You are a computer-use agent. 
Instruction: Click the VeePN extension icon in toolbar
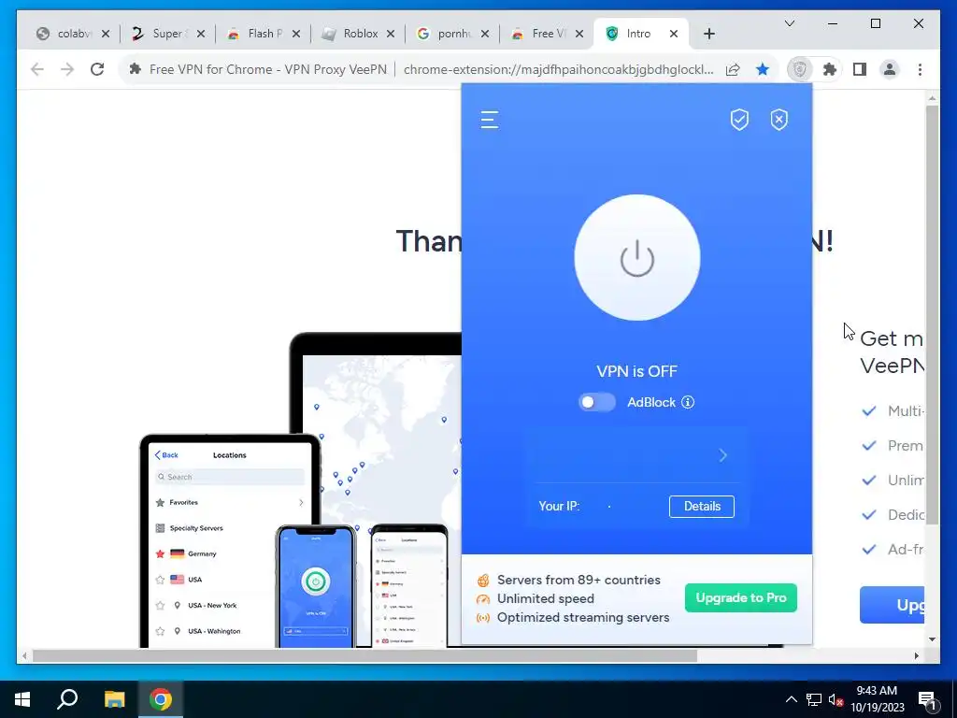coord(800,69)
